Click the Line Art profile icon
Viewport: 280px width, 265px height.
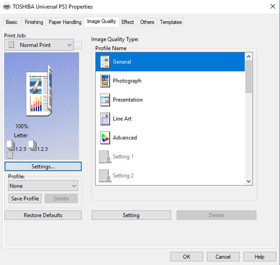[x=105, y=119]
